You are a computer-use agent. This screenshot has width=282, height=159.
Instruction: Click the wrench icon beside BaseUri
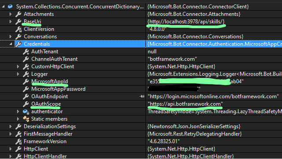19,22
